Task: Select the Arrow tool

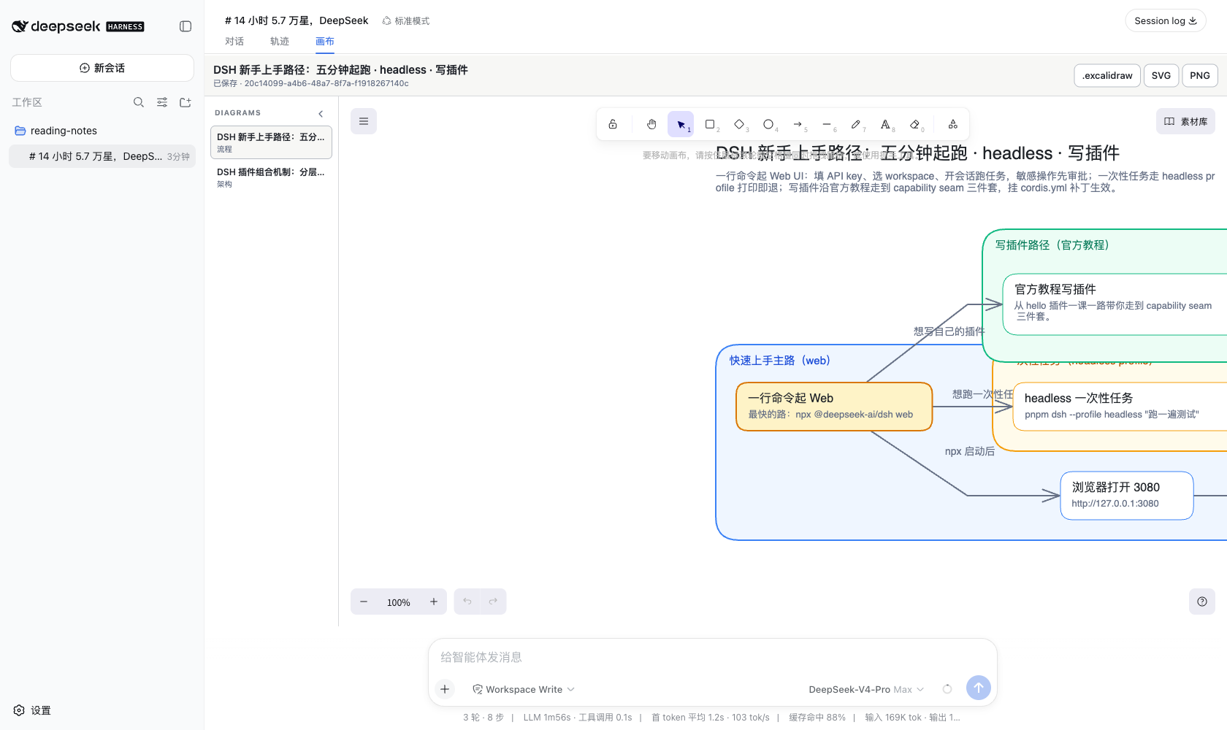Action: coord(798,124)
